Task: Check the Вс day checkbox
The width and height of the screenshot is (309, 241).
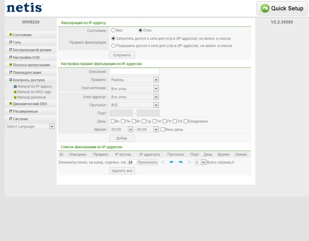Action: (x=112, y=121)
